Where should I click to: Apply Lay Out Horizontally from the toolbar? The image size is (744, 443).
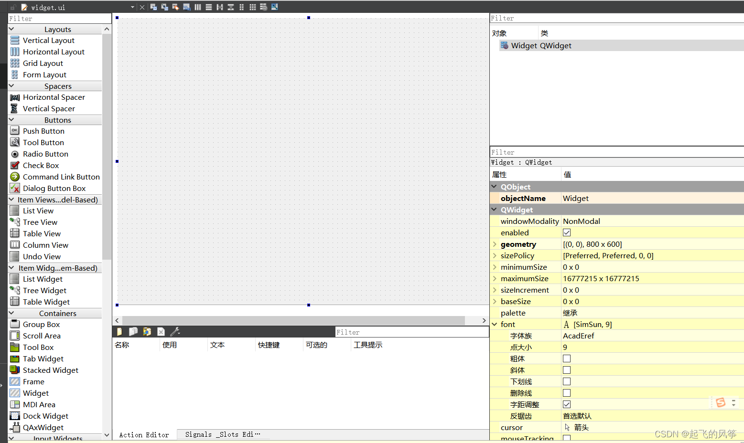(x=198, y=7)
